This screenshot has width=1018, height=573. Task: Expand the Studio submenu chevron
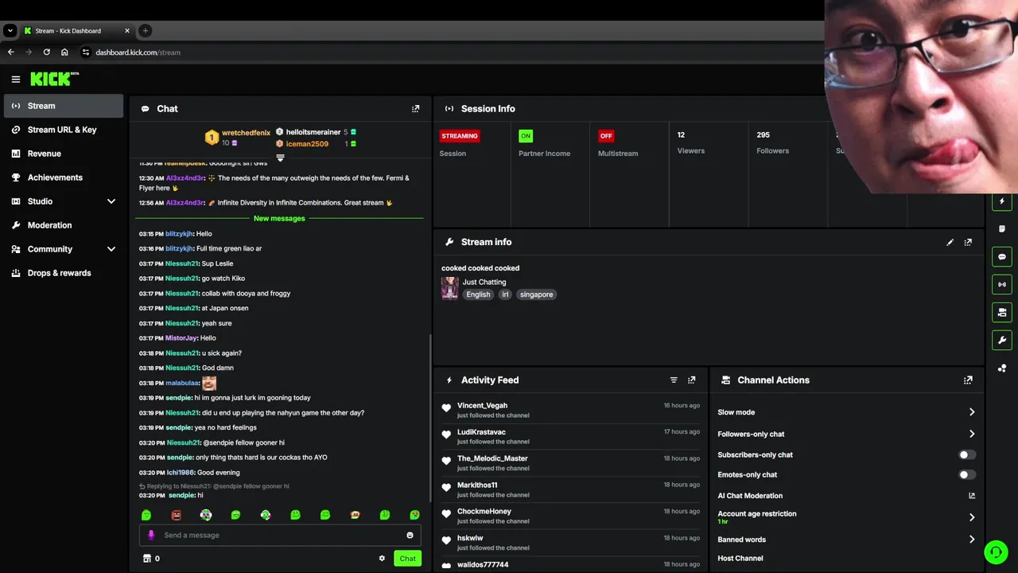click(x=111, y=201)
